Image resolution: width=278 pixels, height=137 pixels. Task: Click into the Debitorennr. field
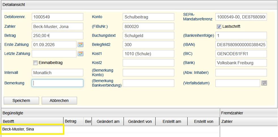click(x=58, y=17)
